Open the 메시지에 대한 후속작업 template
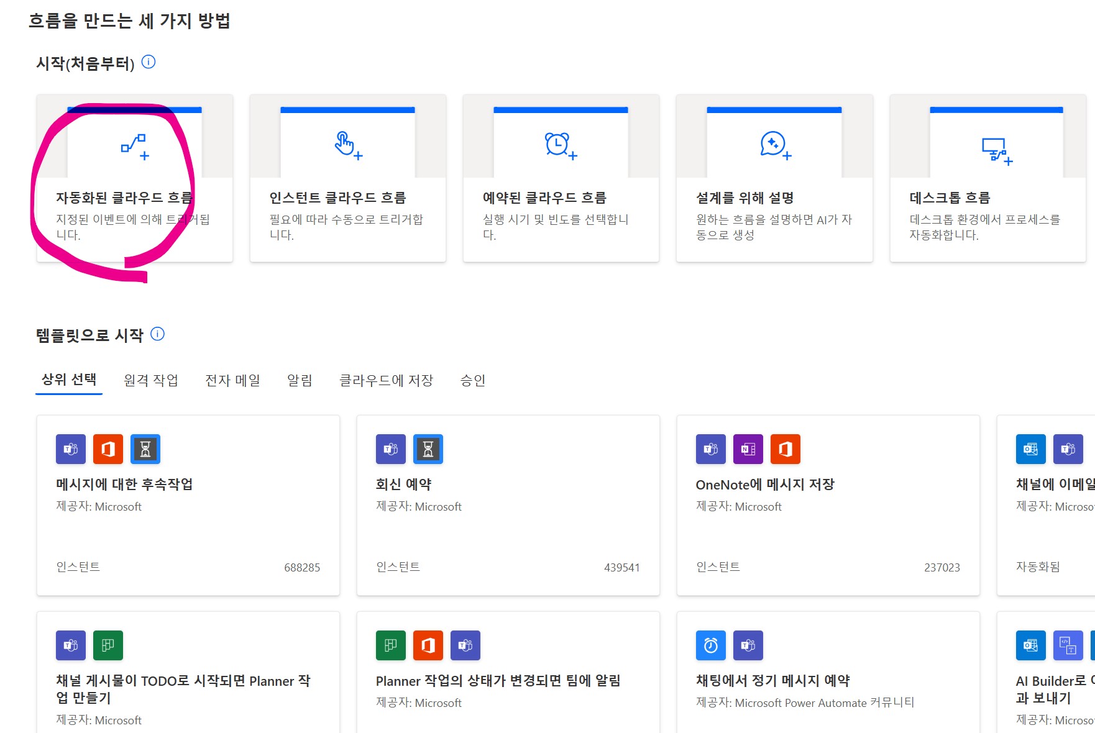Viewport: 1095px width, 733px height. [188, 506]
